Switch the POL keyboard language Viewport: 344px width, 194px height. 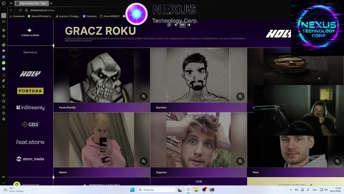pos(315,190)
